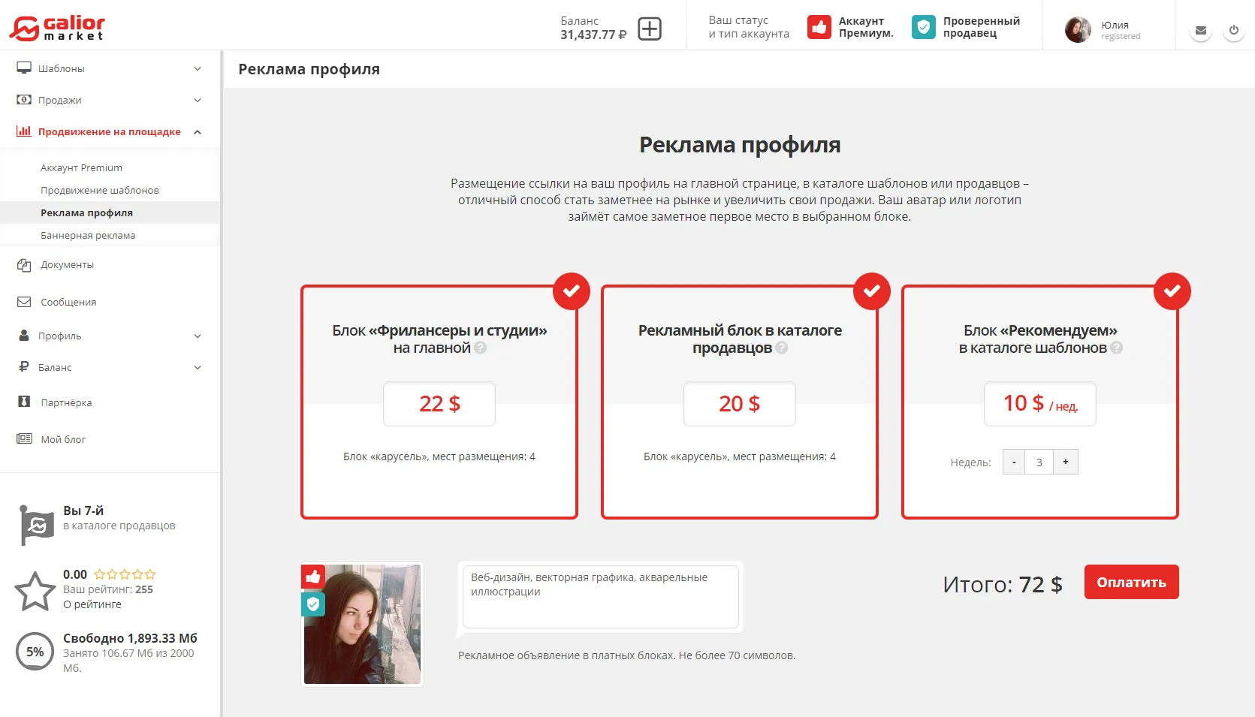Click the ad description text field
The width and height of the screenshot is (1255, 717).
click(x=600, y=597)
